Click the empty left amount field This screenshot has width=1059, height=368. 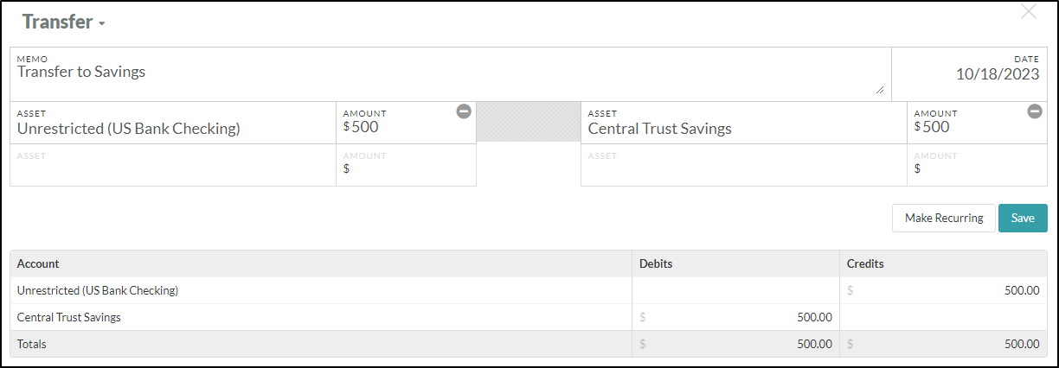(x=406, y=165)
